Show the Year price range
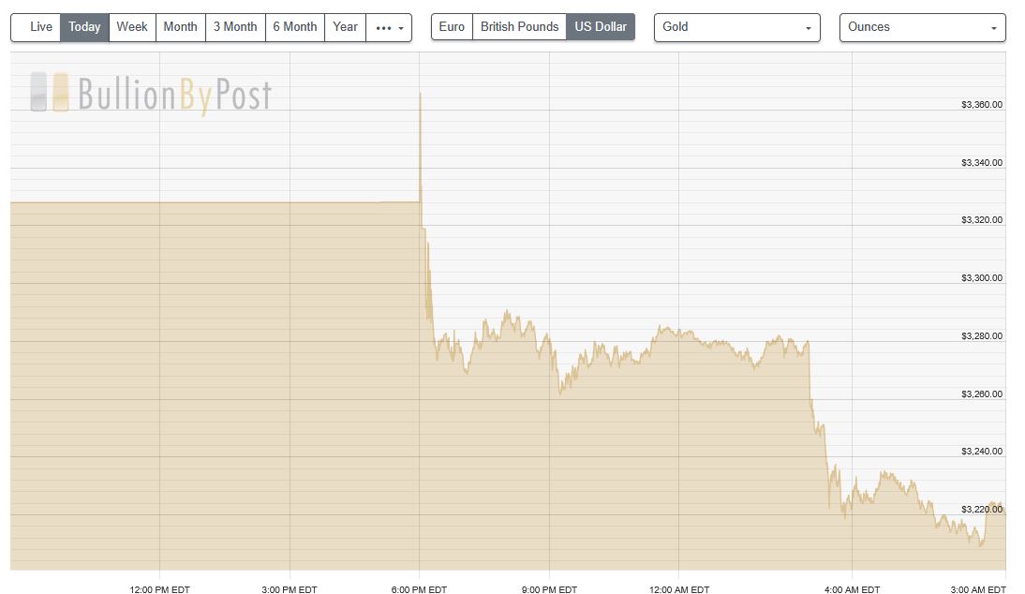Viewport: 1025px width, 594px height. 345,27
